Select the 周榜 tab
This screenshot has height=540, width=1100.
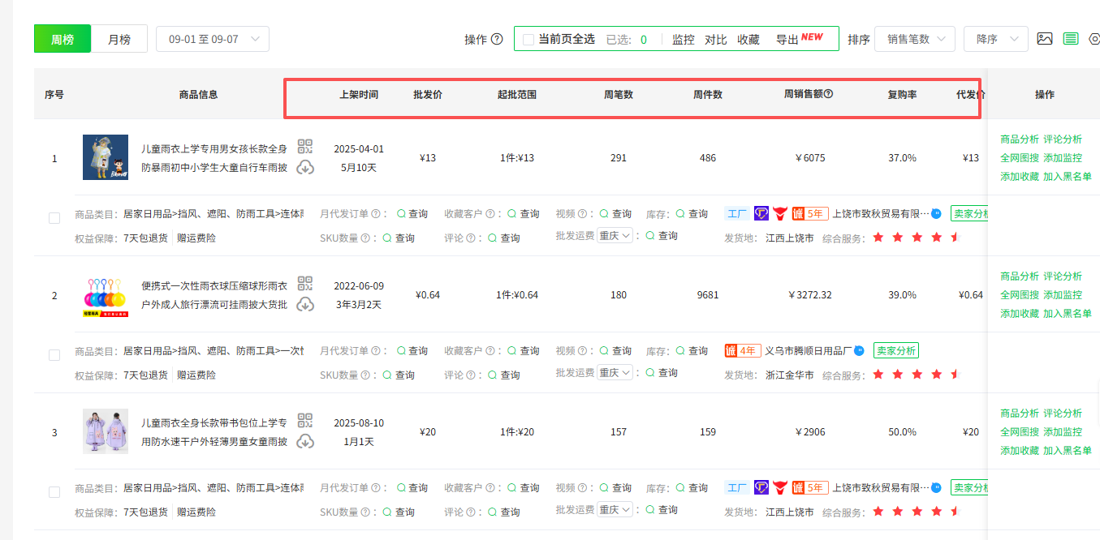coord(63,39)
